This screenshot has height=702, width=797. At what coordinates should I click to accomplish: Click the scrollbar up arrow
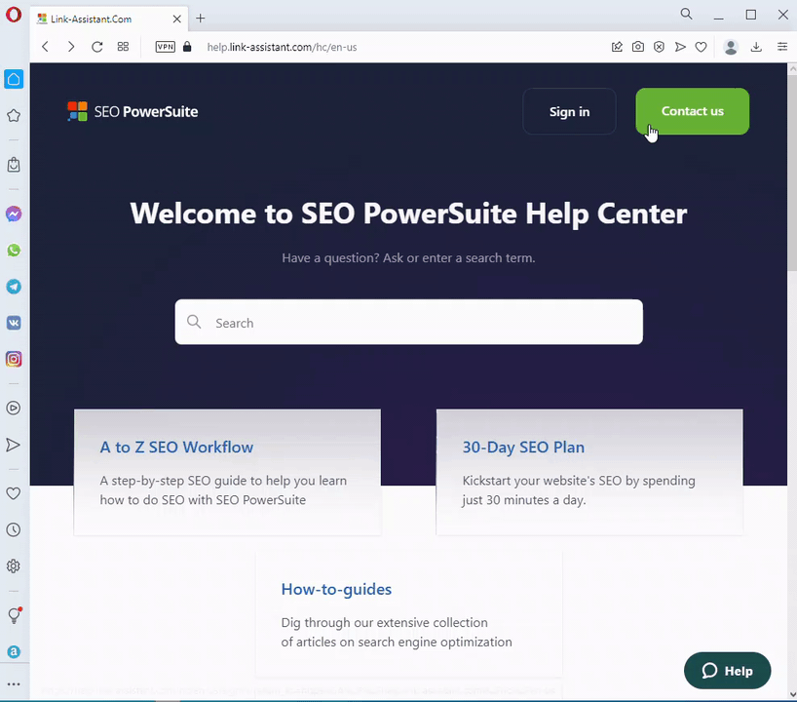(792, 68)
